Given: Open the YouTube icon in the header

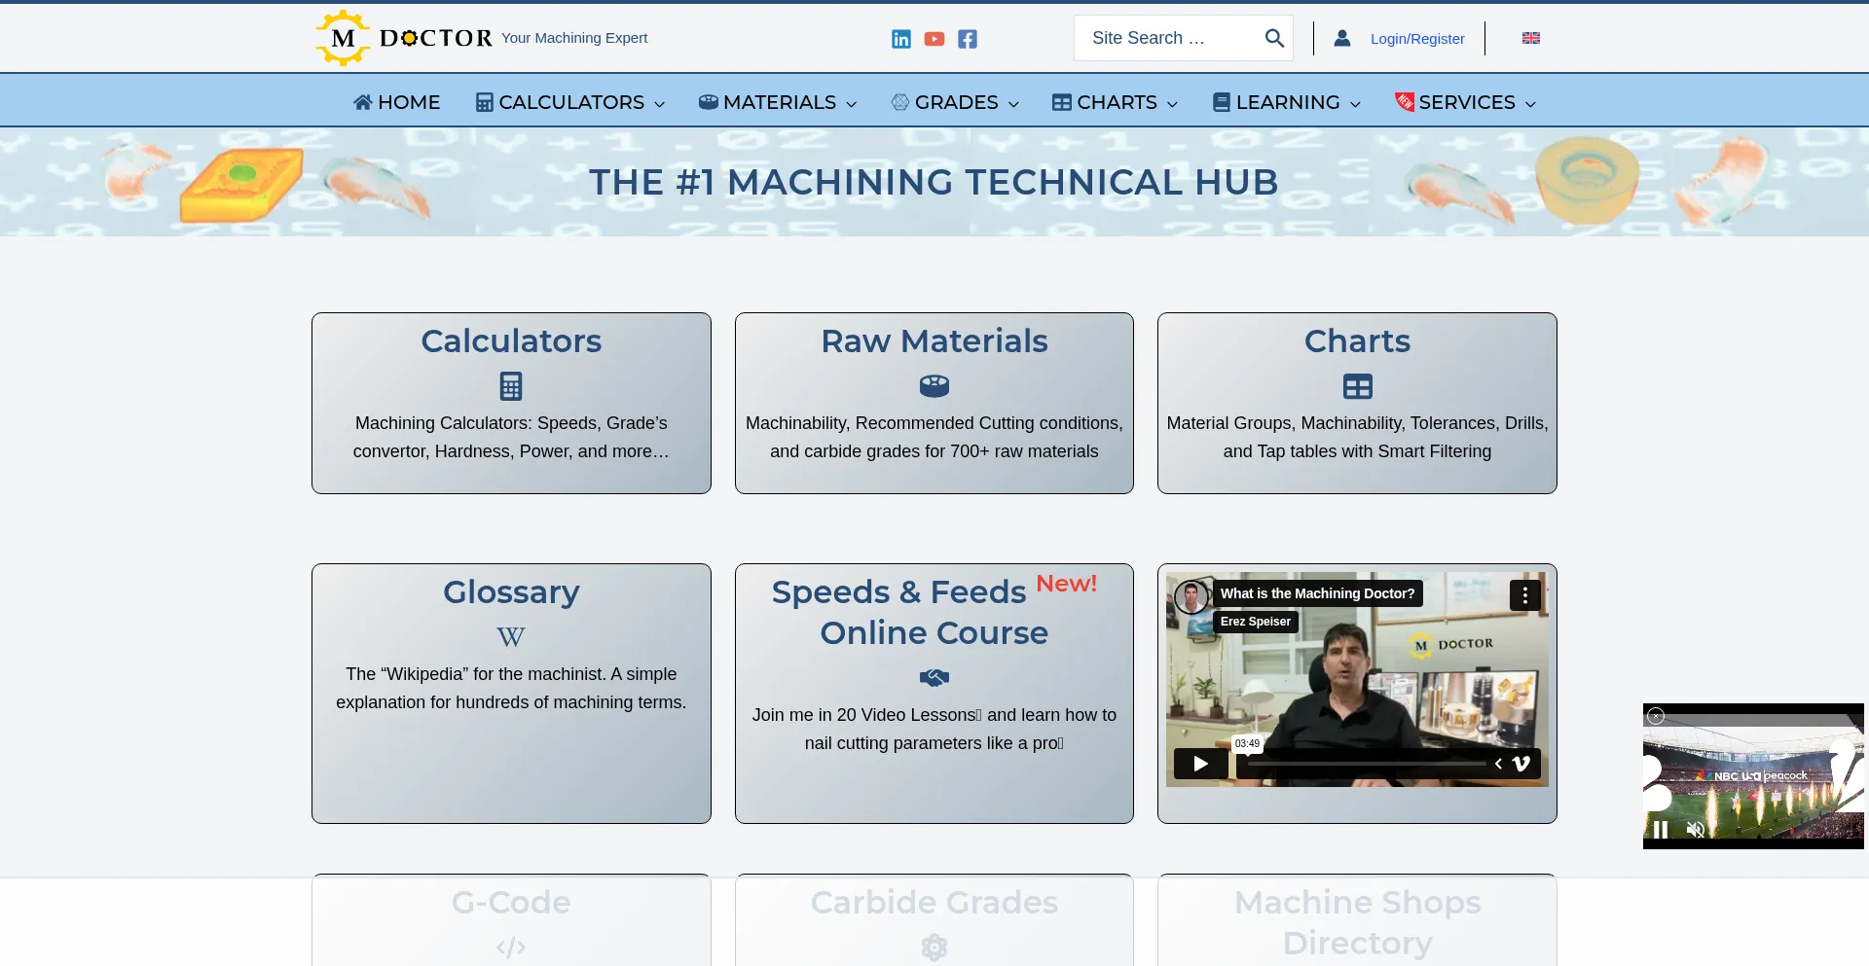Looking at the screenshot, I should point(934,39).
